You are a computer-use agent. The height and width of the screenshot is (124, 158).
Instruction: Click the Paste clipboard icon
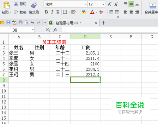coord(7,5)
